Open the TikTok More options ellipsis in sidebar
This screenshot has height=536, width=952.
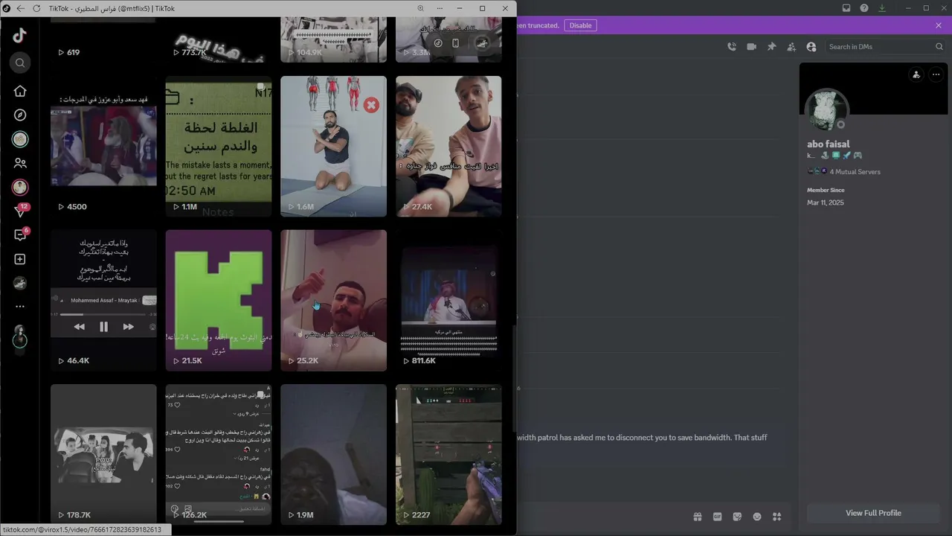point(20,307)
